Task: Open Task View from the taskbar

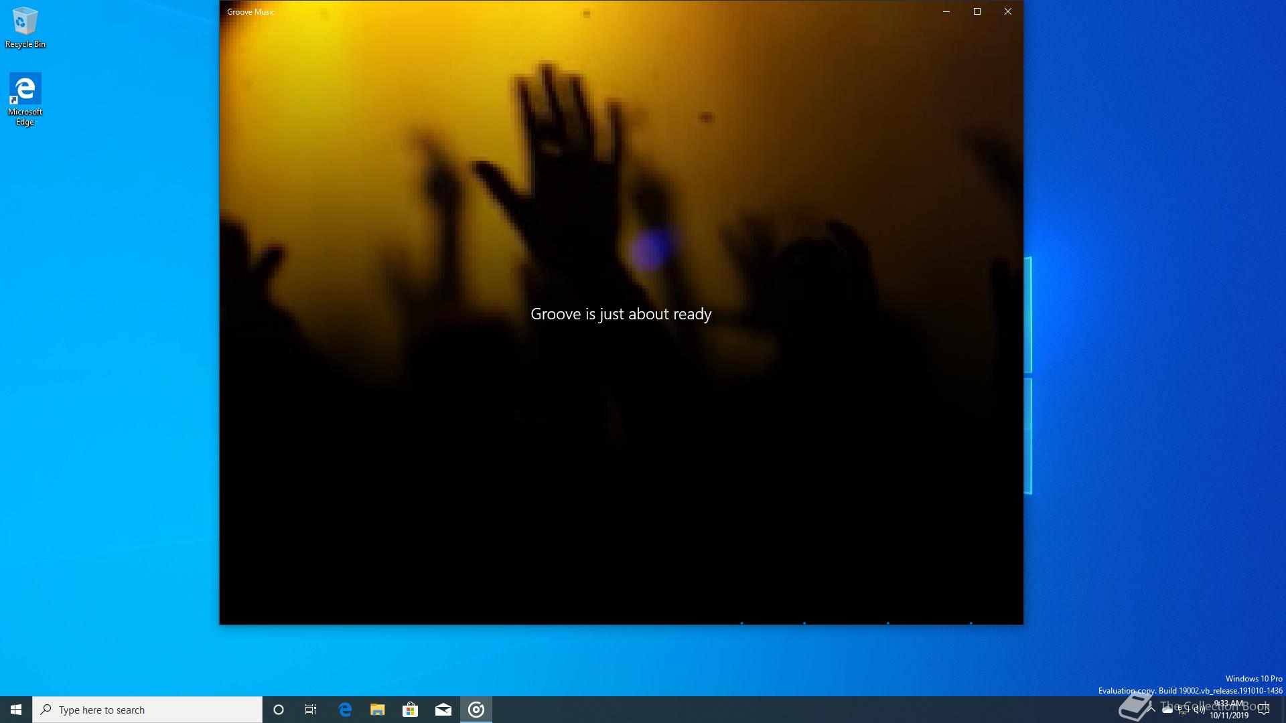Action: coord(311,710)
